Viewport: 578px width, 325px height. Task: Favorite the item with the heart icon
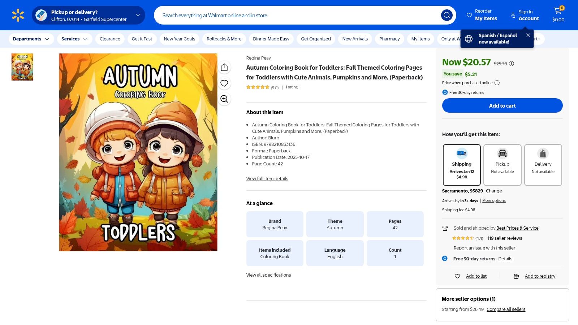[224, 83]
